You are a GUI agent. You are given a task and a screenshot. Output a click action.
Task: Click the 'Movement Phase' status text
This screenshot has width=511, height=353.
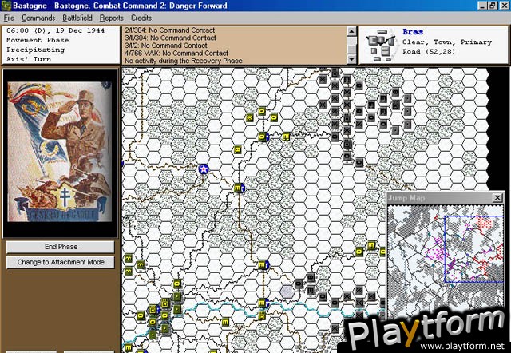tap(38, 40)
